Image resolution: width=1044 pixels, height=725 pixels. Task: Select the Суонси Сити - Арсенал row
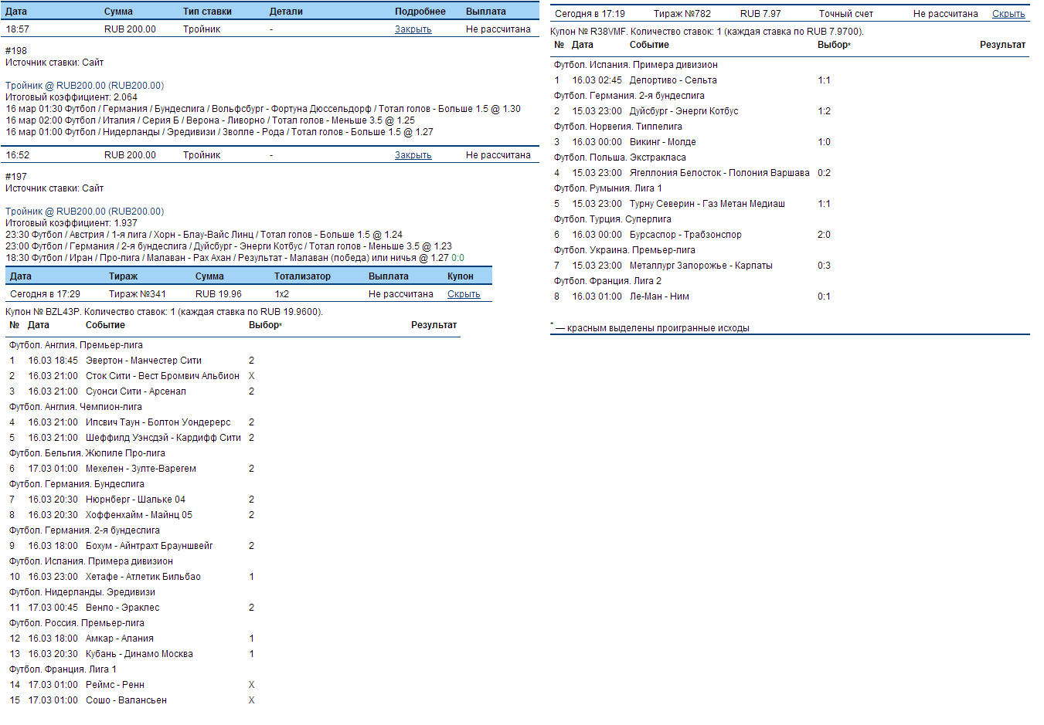pyautogui.click(x=233, y=391)
